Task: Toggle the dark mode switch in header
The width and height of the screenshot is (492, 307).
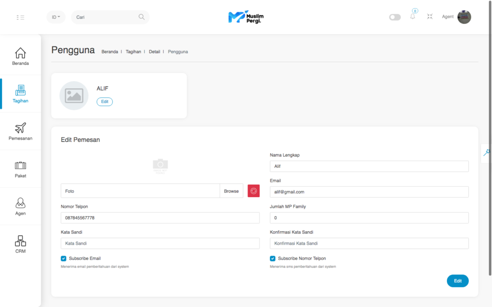Action: click(x=394, y=17)
